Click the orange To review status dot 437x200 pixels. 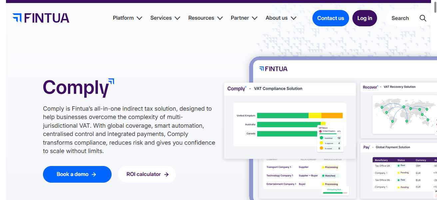click(x=321, y=148)
